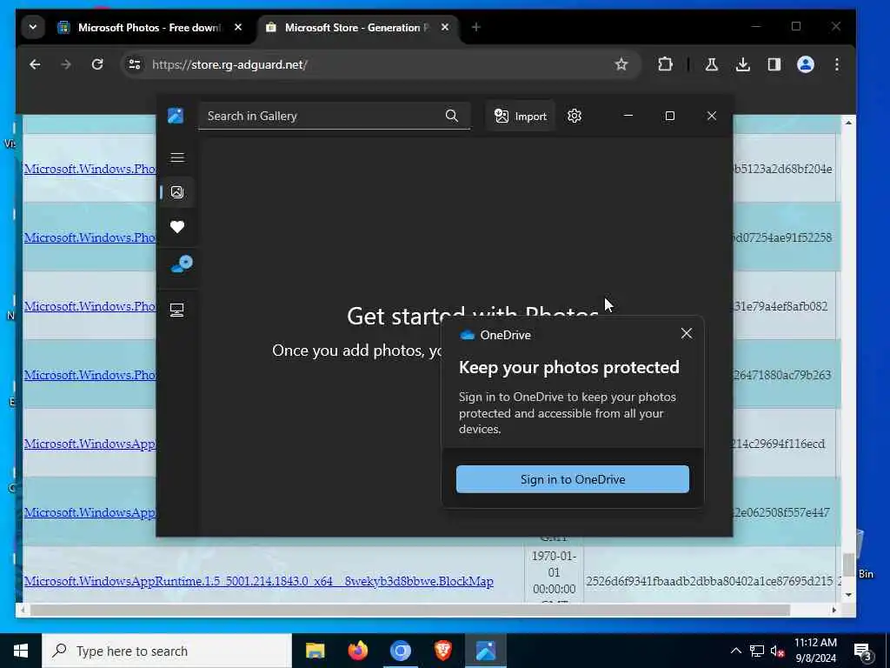Open Firefox from the taskbar
Screen dimensions: 890x668
[x=357, y=651]
